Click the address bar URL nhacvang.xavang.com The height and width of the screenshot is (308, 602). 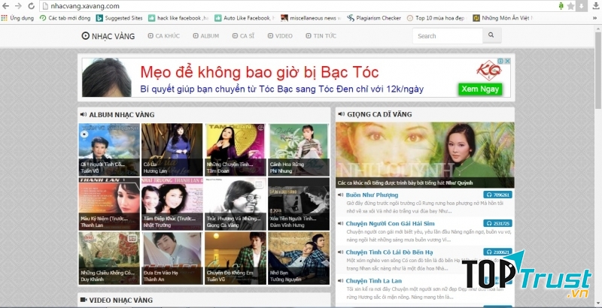[x=85, y=6]
